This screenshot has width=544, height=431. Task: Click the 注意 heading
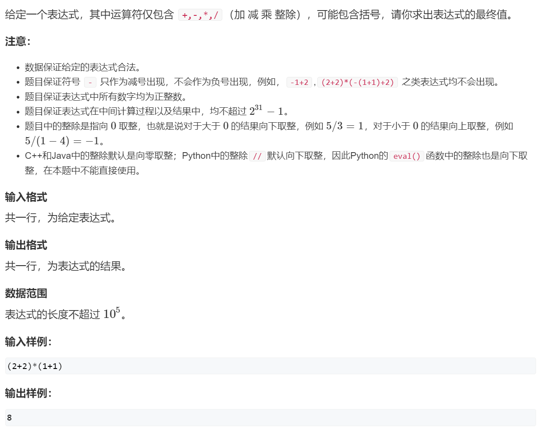pyautogui.click(x=18, y=41)
